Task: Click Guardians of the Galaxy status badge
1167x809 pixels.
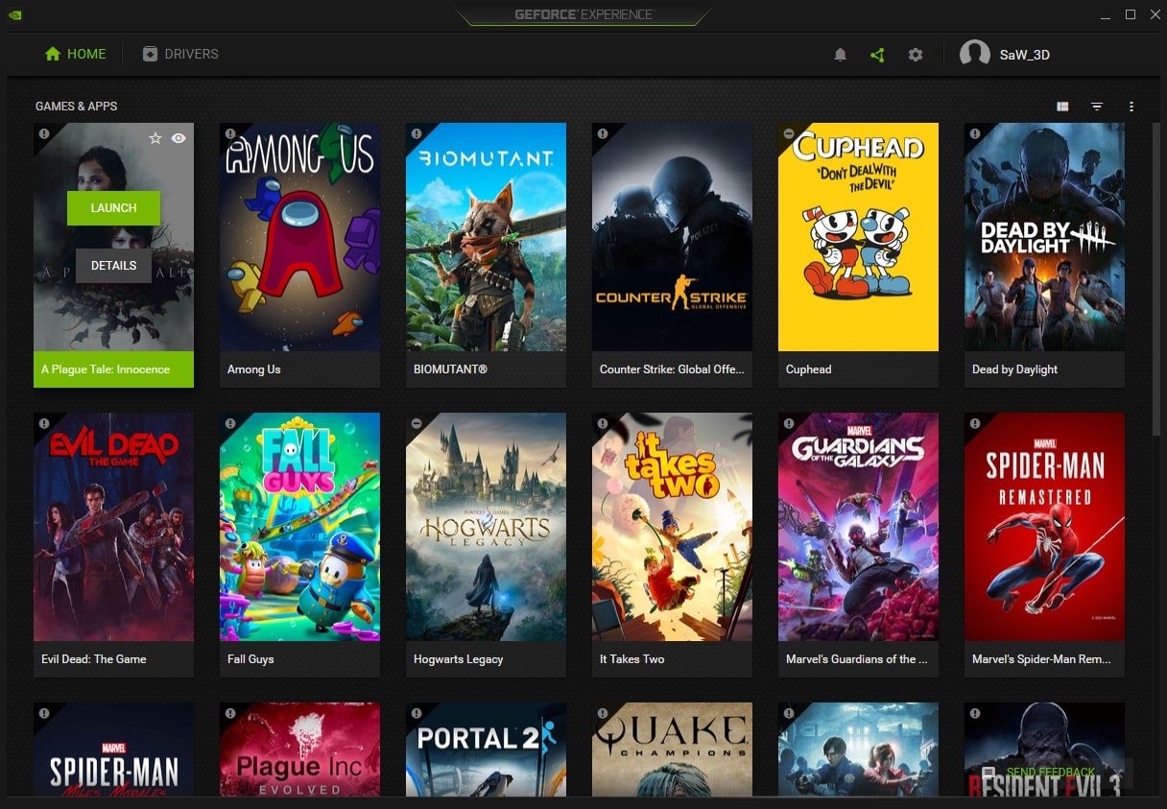Action: point(788,423)
